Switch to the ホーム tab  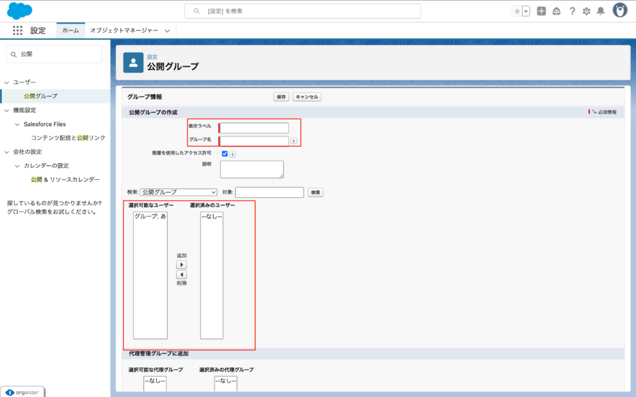click(70, 30)
